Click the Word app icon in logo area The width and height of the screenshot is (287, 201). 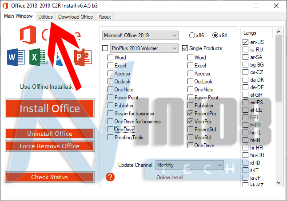pos(16,57)
